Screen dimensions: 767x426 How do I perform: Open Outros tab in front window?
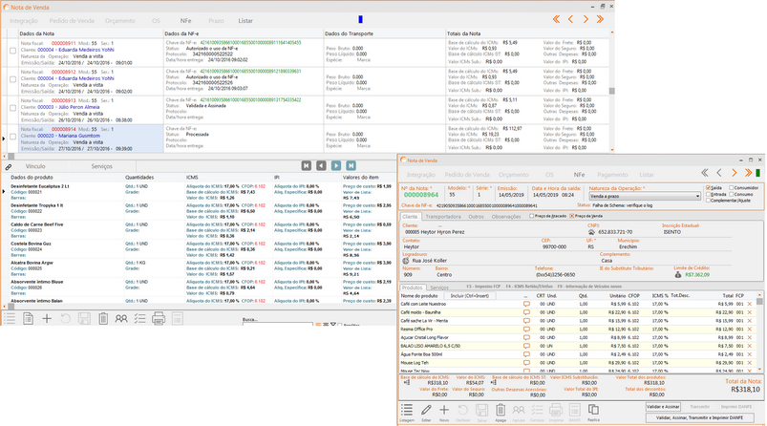pos(476,217)
